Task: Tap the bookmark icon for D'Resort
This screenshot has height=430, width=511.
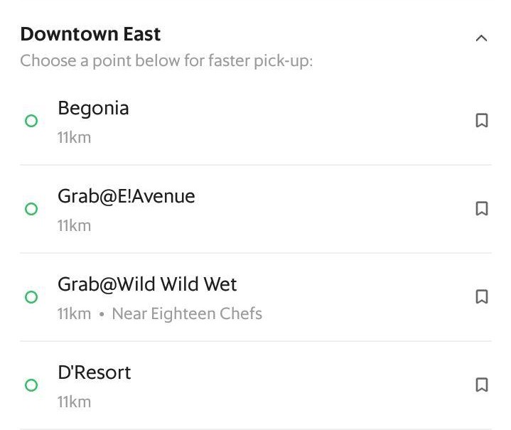Action: (481, 385)
